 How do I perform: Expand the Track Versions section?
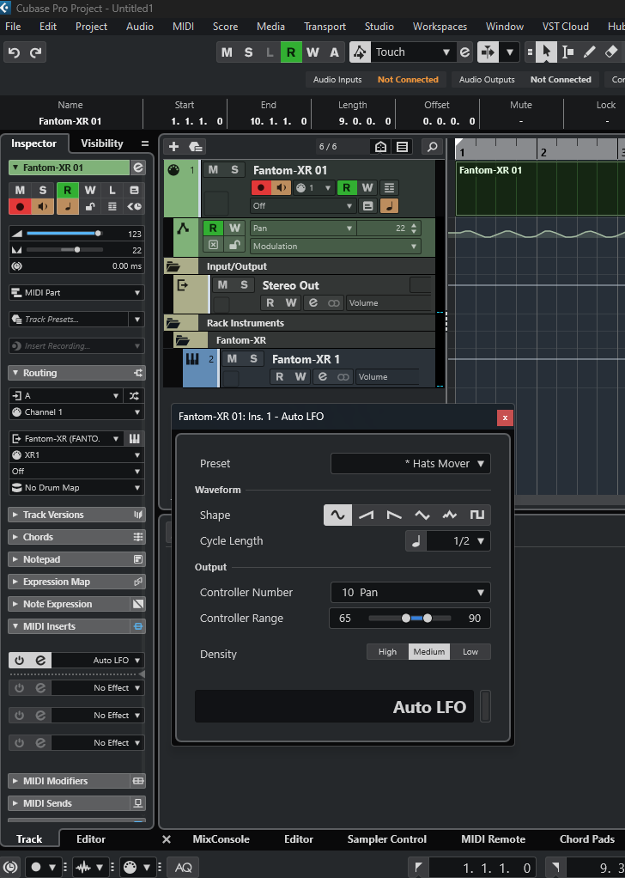pos(76,515)
